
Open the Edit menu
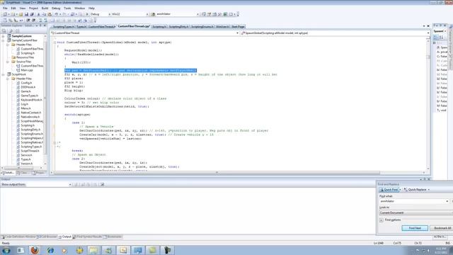pyautogui.click(x=13, y=8)
